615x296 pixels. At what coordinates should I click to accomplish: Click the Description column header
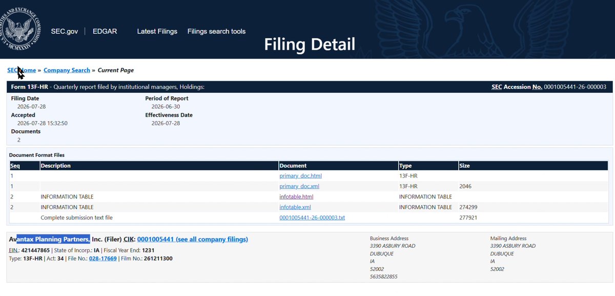point(56,166)
